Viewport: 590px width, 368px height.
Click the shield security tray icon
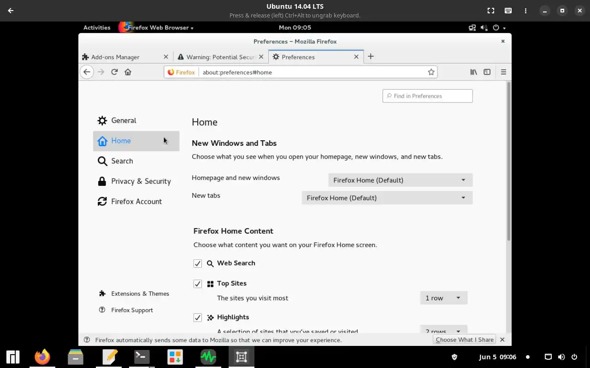pyautogui.click(x=454, y=357)
